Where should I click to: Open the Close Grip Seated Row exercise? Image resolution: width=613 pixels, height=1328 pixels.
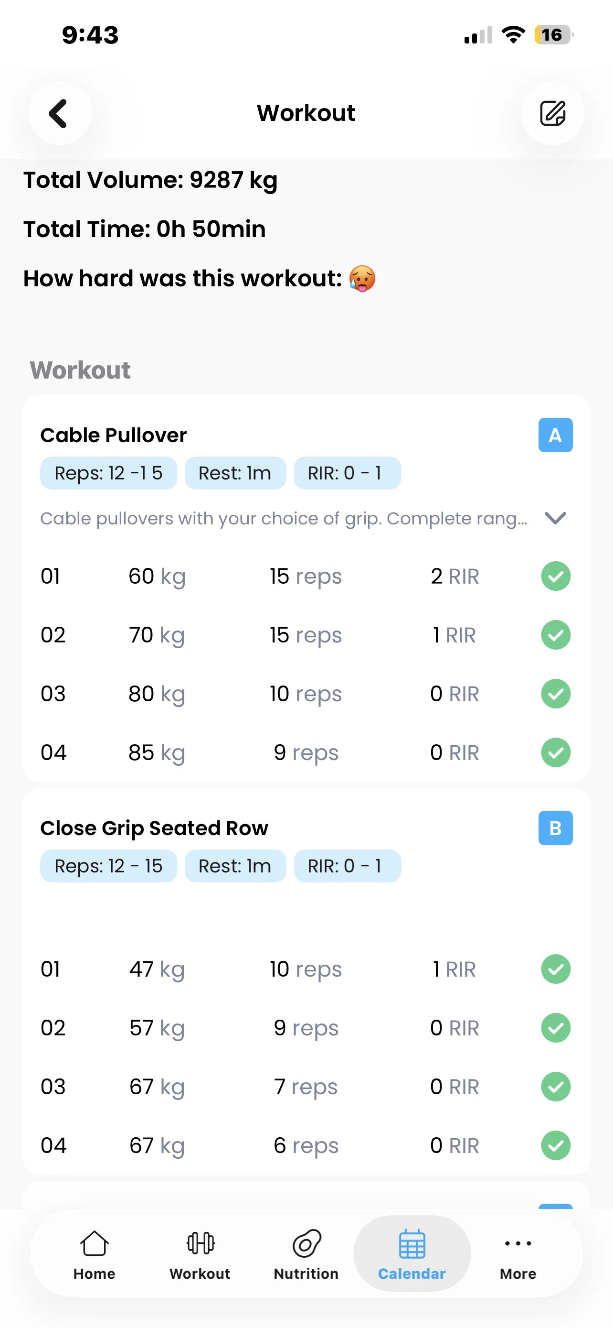pyautogui.click(x=154, y=828)
